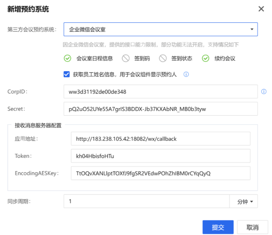Click the 会议室日程信息 feature label

click(x=95, y=59)
